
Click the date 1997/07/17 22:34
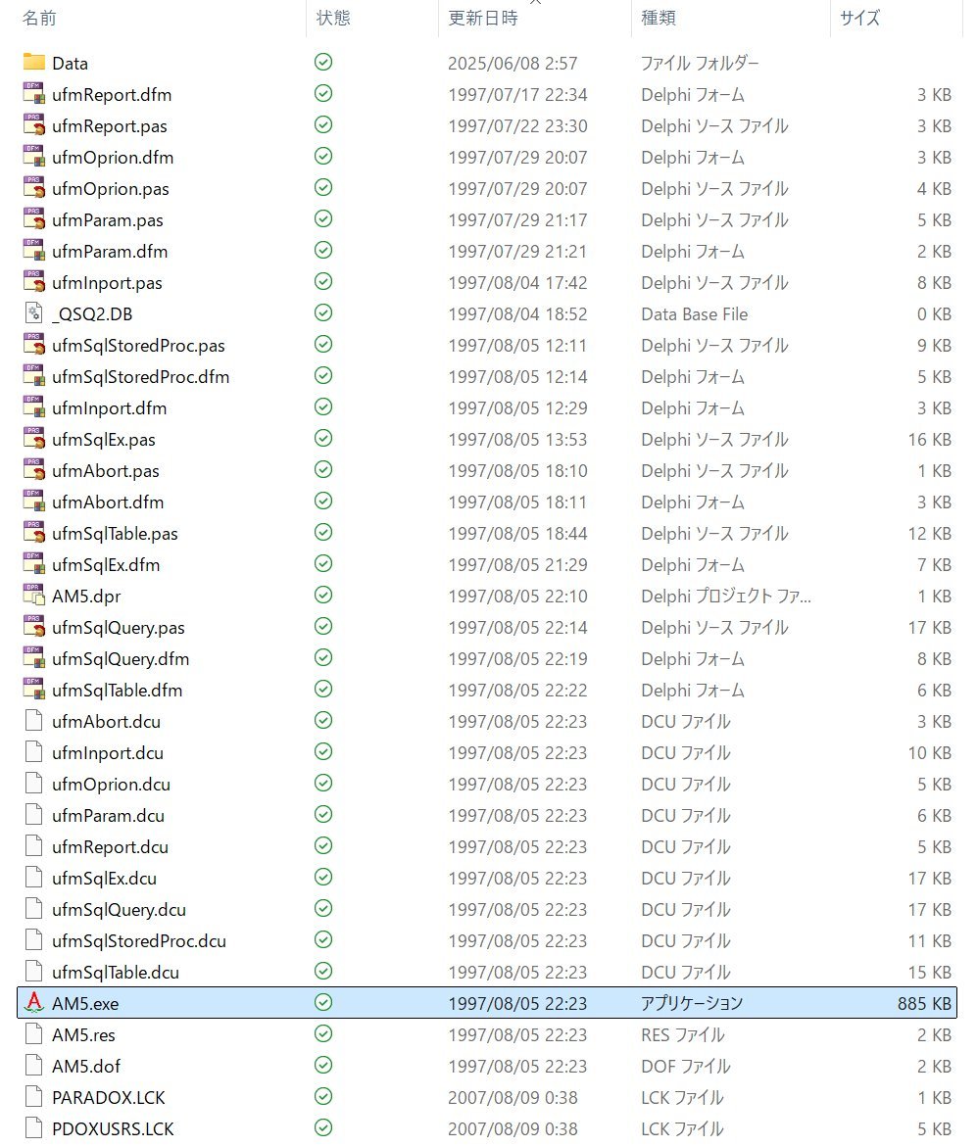pos(518,95)
